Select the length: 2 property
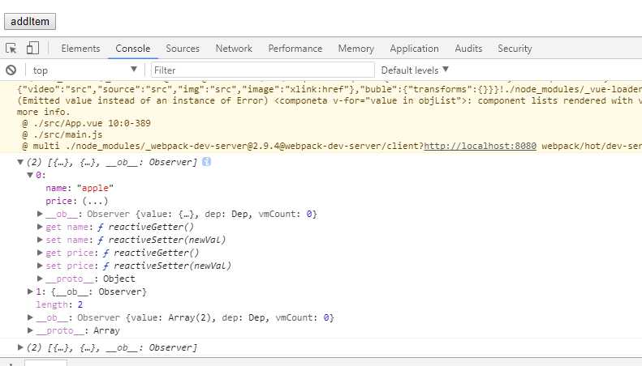 pos(59,304)
